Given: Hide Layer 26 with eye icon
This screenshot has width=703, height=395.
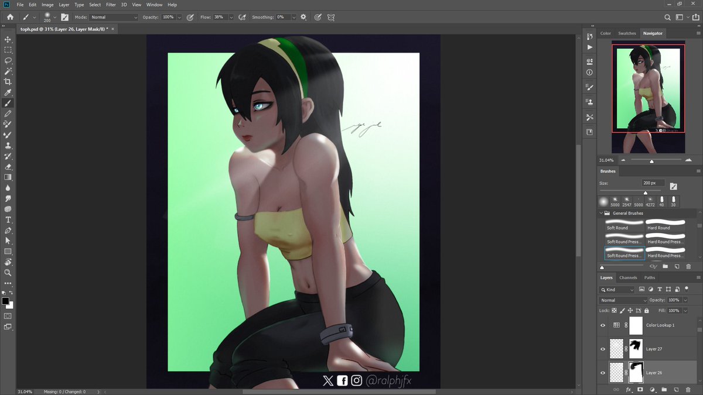Looking at the screenshot, I should click(x=603, y=372).
